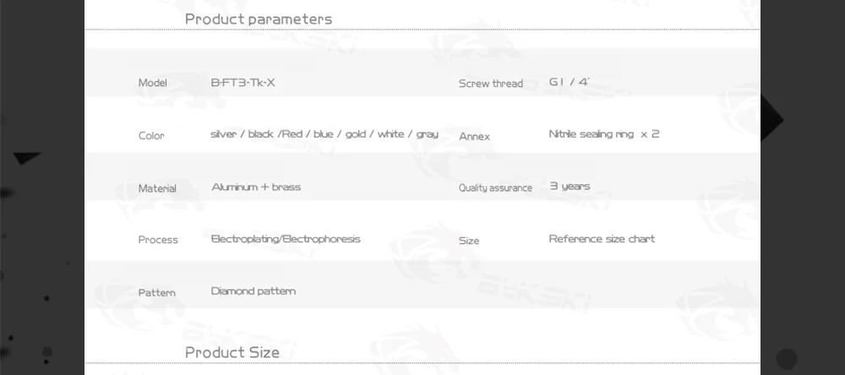The width and height of the screenshot is (845, 375).
Task: Click the Process label
Action: click(x=158, y=240)
